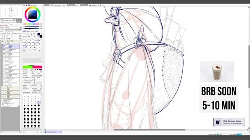Select the Zoom magnifier tool
250x140 pixels.
click(27, 37)
